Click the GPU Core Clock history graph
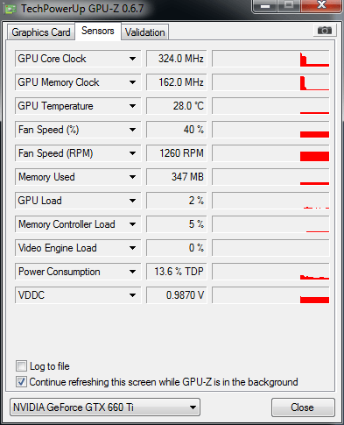Screen dimensions: 344x425 (x=270, y=59)
